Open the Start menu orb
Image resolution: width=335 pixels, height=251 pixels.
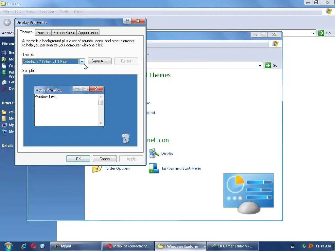pos(8,246)
